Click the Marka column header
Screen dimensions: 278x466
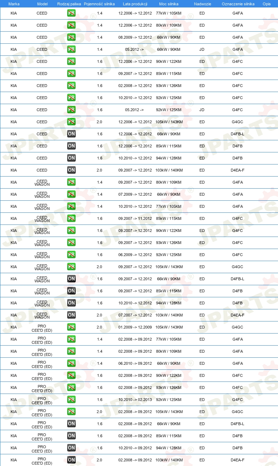point(14,4)
